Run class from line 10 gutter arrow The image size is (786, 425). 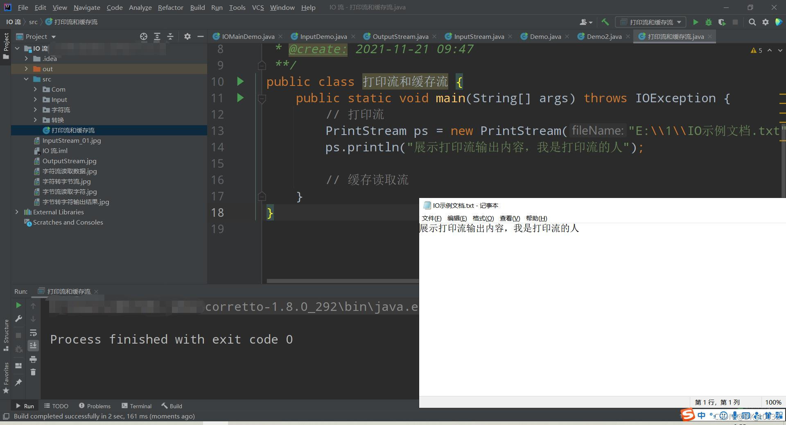(240, 81)
